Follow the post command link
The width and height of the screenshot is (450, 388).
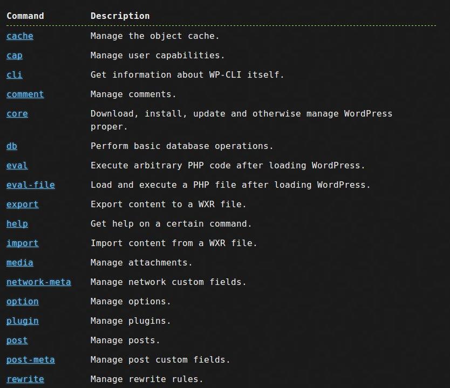[17, 341]
